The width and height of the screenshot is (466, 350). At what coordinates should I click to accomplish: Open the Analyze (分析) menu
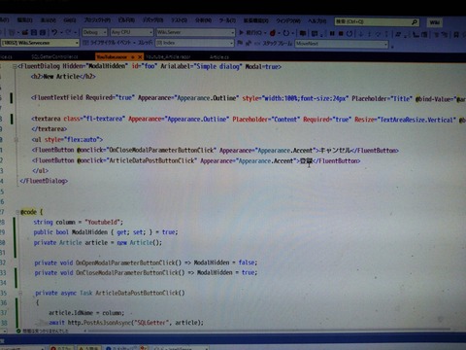click(203, 20)
